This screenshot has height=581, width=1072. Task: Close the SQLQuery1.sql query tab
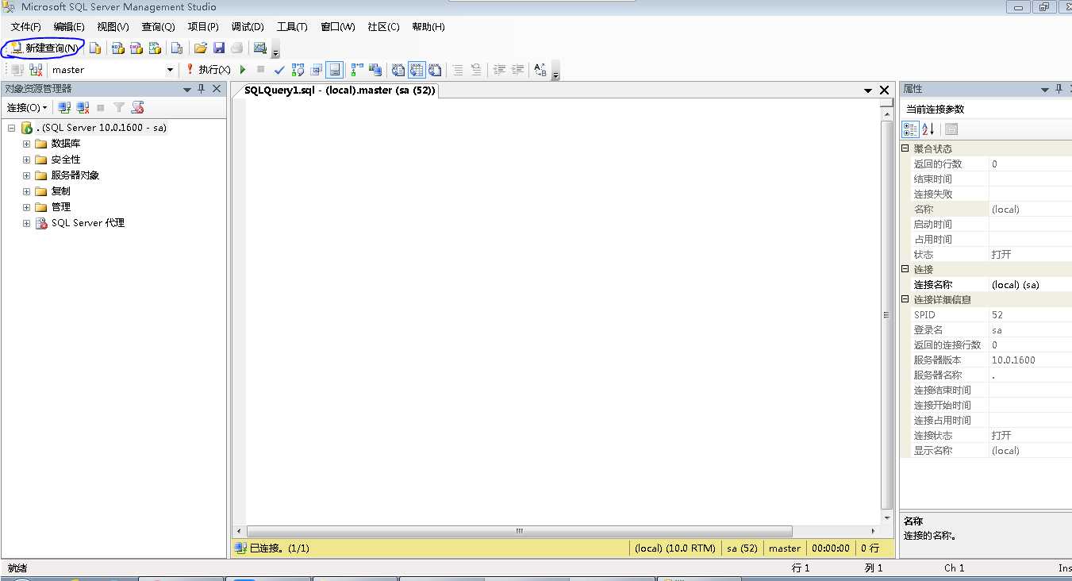pos(885,90)
